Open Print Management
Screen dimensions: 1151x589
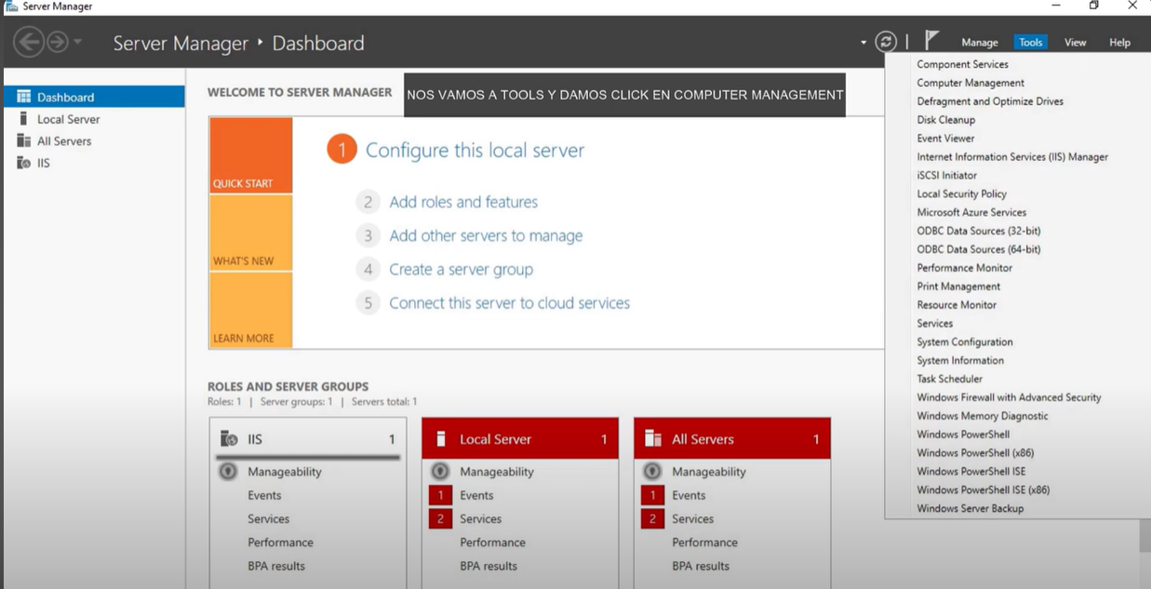click(958, 287)
